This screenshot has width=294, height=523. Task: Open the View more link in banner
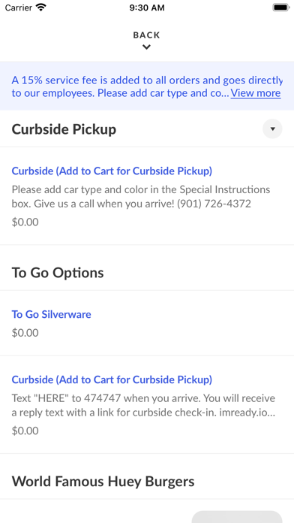(256, 93)
